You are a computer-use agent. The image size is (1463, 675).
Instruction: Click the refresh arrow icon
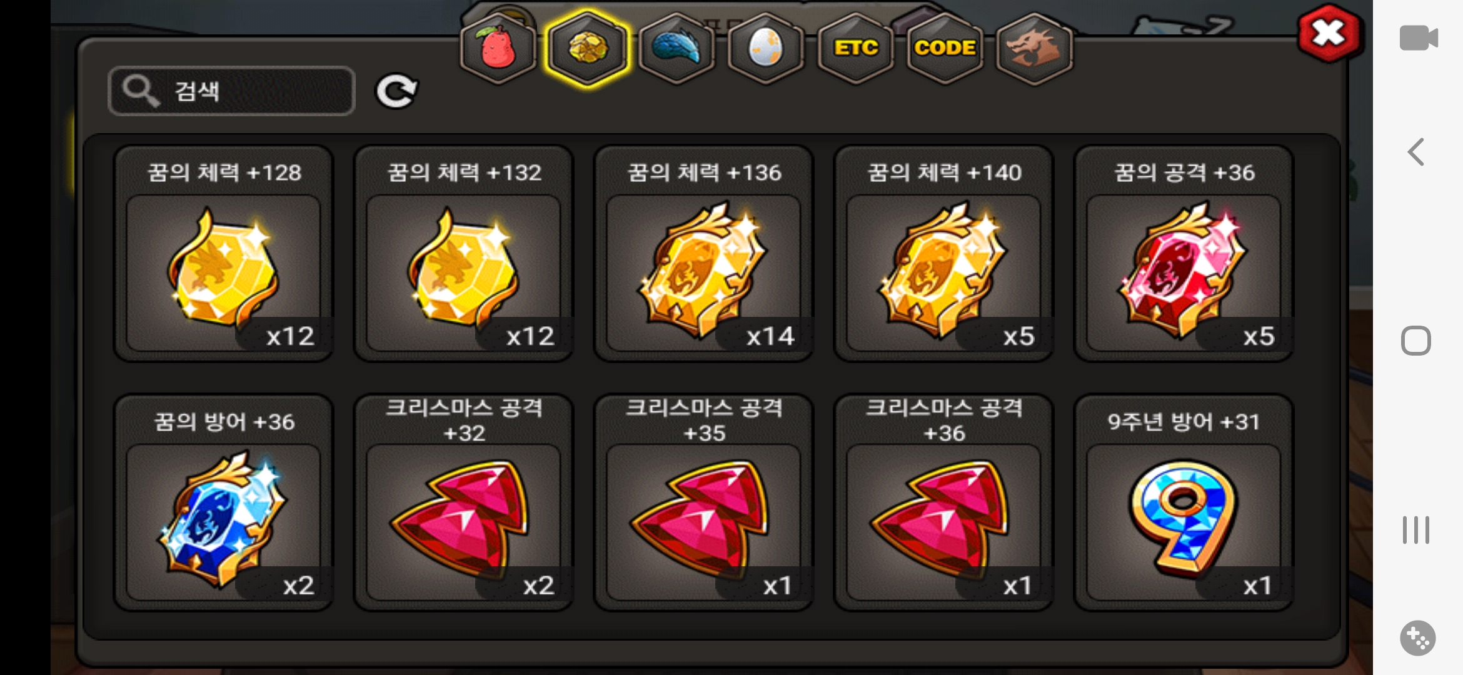[396, 91]
